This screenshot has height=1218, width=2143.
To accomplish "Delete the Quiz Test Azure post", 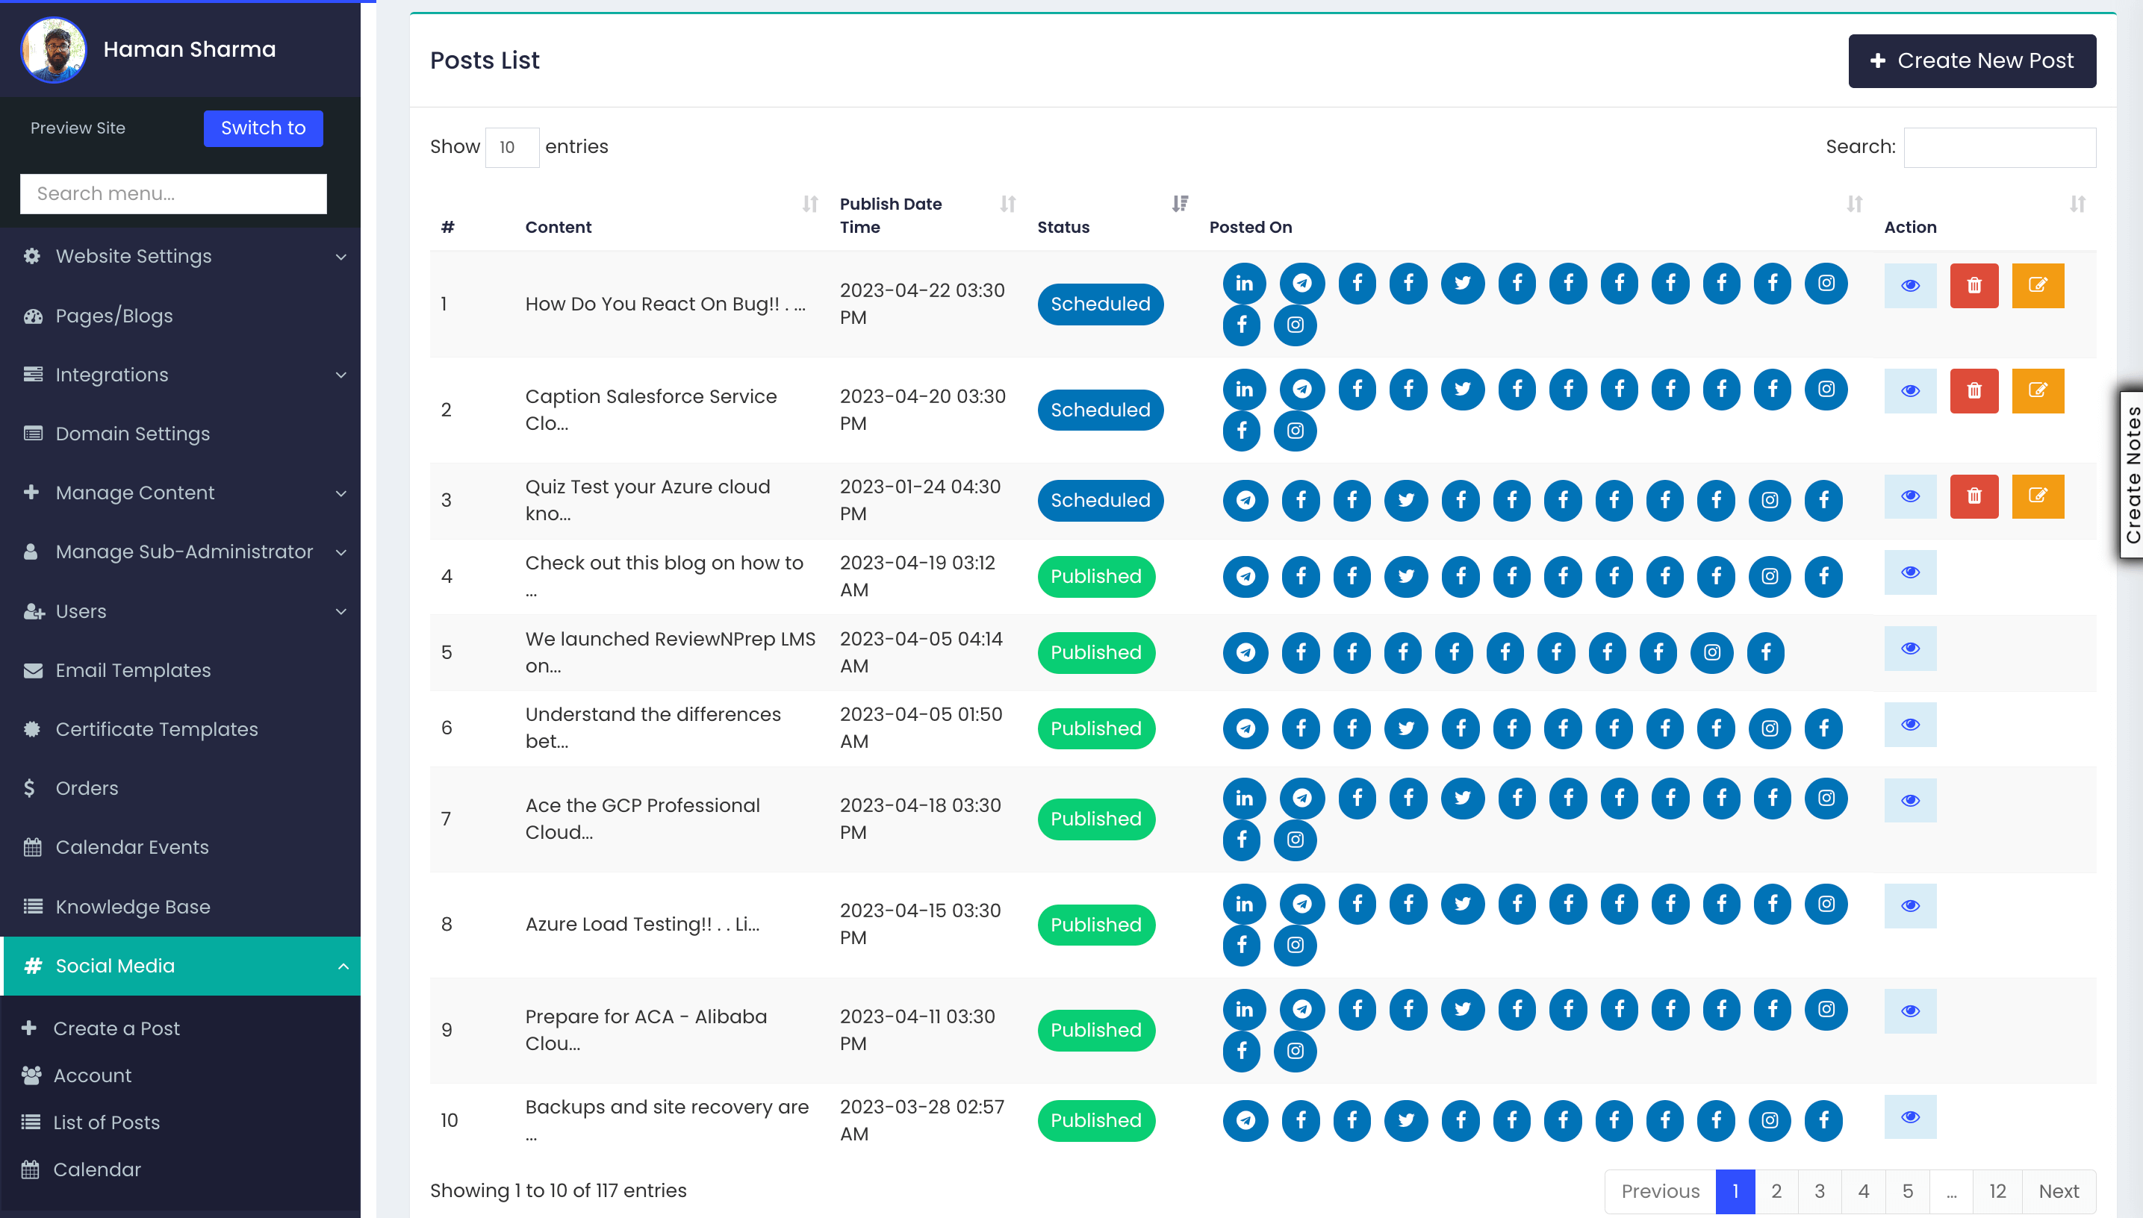I will click(x=1974, y=497).
